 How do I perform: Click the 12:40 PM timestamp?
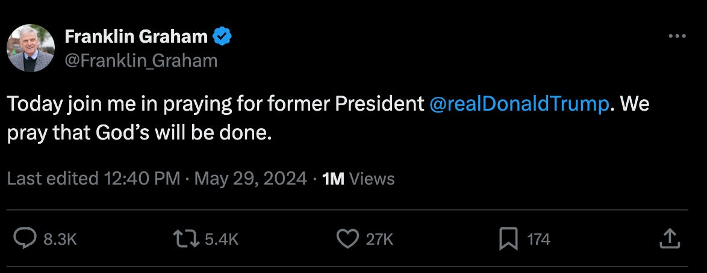click(142, 179)
